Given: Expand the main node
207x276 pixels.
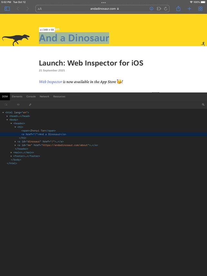Looking at the screenshot, I should pyautogui.click(x=11, y=152).
